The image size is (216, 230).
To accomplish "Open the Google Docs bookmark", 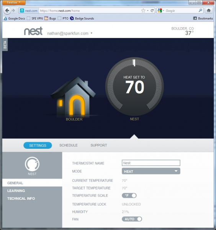I will [14, 18].
